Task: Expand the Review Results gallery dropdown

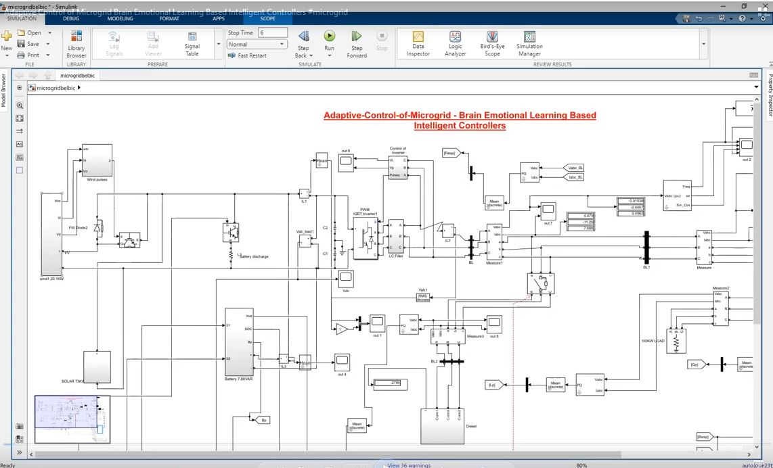Action: (x=703, y=44)
